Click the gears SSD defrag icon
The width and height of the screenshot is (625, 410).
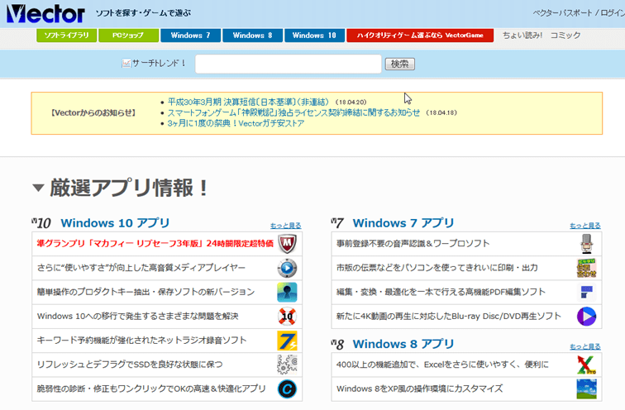pyautogui.click(x=287, y=365)
